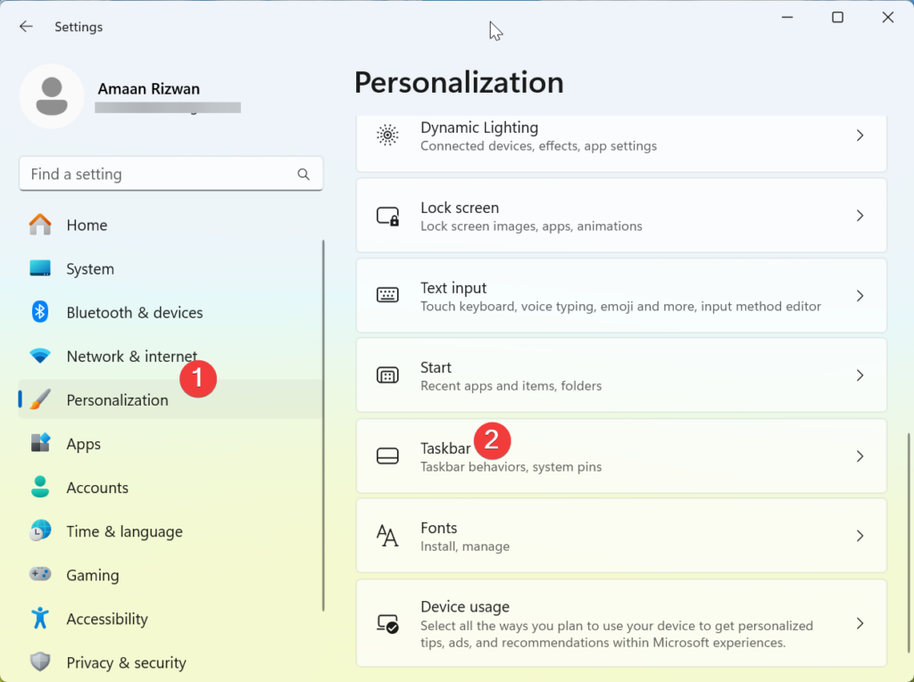Viewport: 914px width, 682px height.
Task: Click the Text input keyboard icon
Action: point(387,295)
